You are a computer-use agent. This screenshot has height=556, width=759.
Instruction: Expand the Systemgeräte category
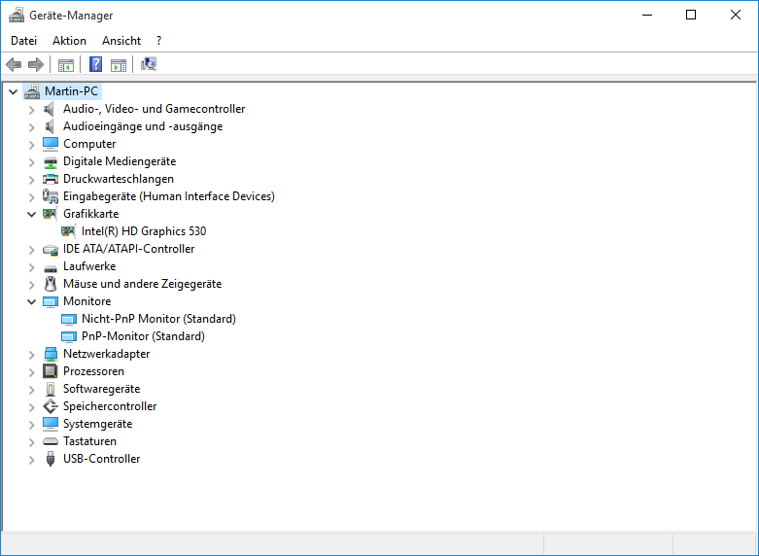tap(32, 425)
